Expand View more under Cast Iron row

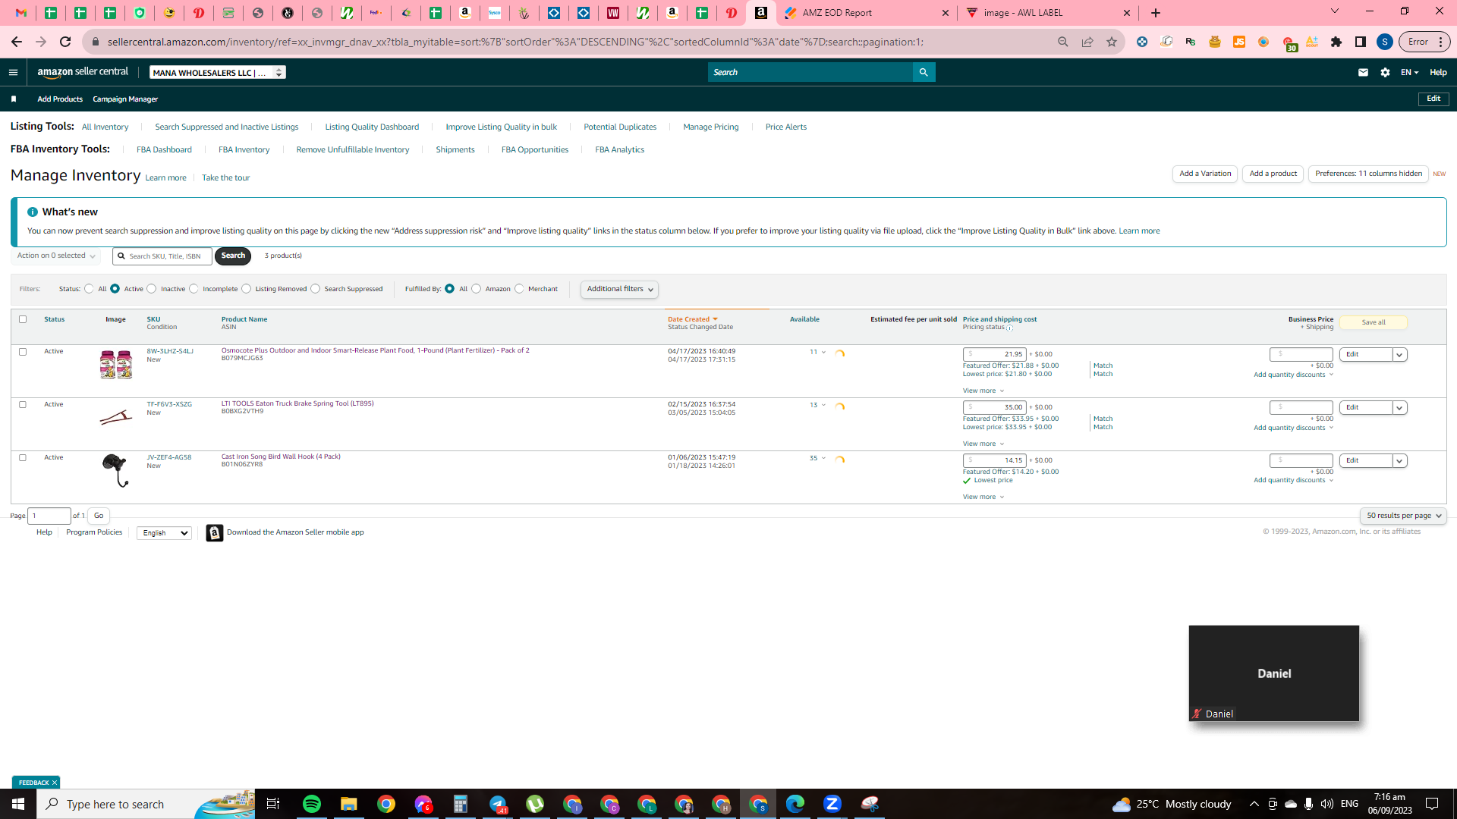[983, 497]
